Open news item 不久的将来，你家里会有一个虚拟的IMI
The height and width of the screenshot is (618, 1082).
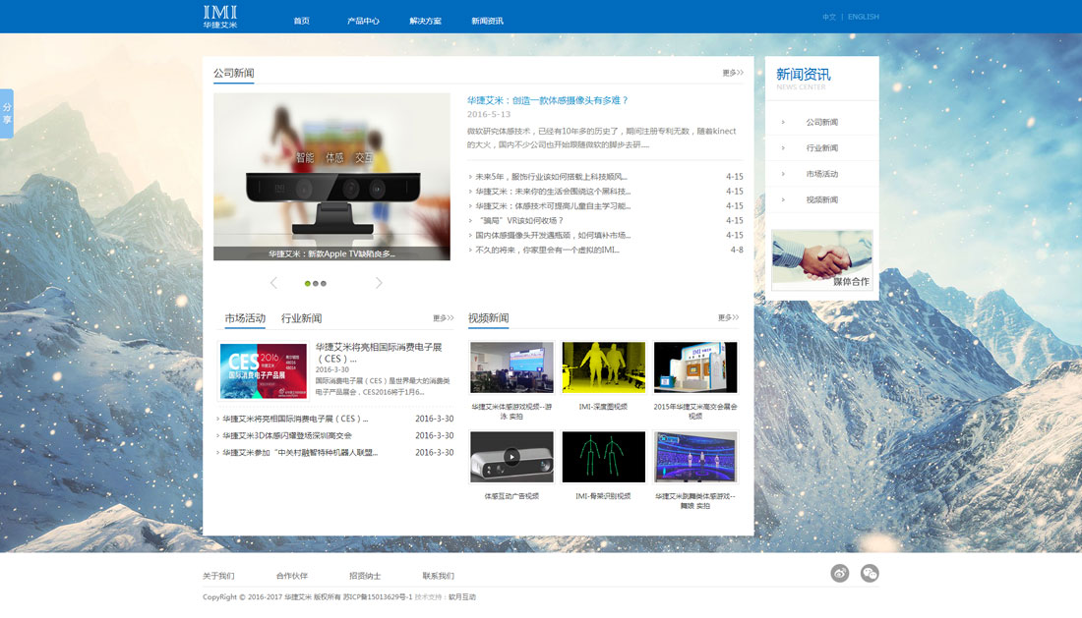coord(547,251)
